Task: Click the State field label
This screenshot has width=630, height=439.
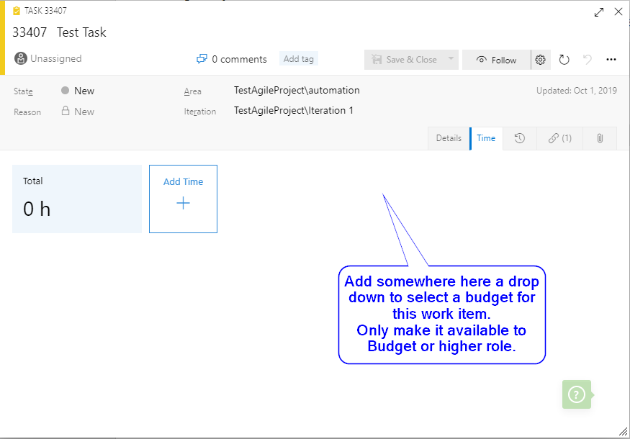Action: point(23,91)
